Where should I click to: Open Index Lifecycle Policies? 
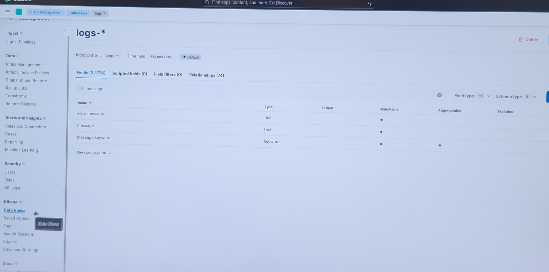(27, 73)
